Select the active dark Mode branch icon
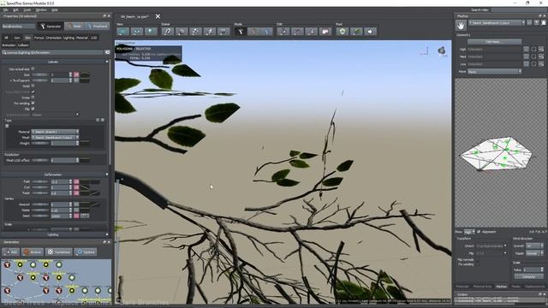This screenshot has height=308, width=548. pyautogui.click(x=240, y=32)
